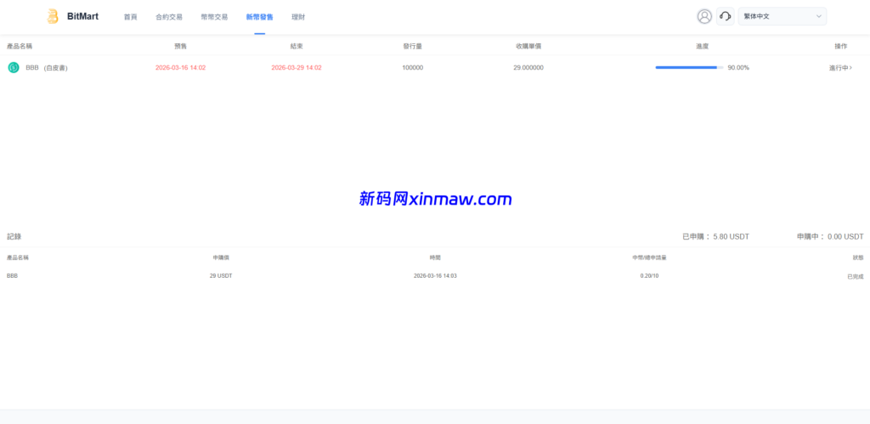Click the 中幣/總申請量 column header
This screenshot has width=870, height=424.
(x=649, y=257)
